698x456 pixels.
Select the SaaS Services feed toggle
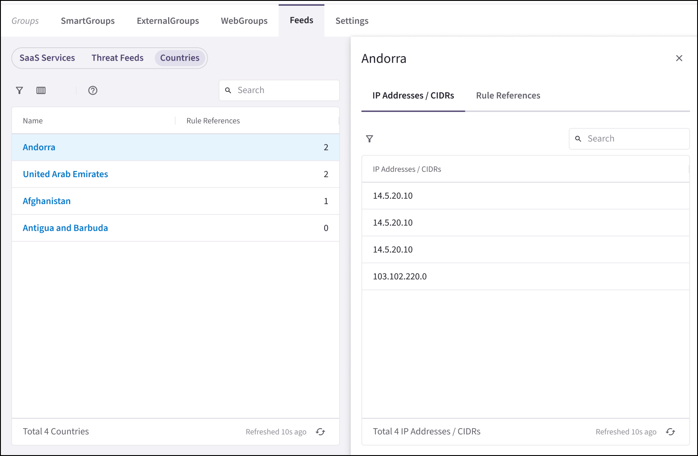[x=47, y=58]
